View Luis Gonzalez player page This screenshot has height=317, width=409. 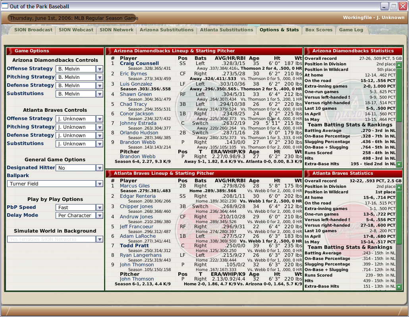click(136, 84)
